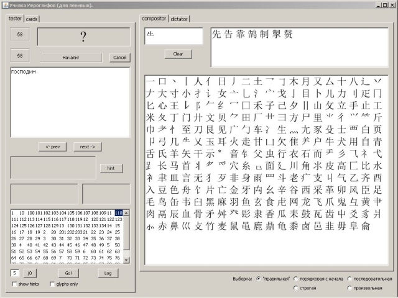
Task: Select the 竹 radical in the grid
Action: tap(210, 226)
